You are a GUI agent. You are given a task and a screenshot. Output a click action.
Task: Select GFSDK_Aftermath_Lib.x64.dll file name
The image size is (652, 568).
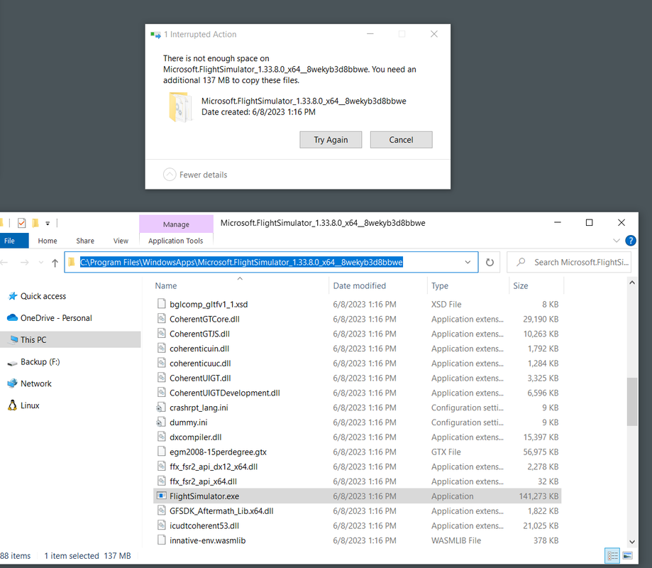tap(221, 511)
